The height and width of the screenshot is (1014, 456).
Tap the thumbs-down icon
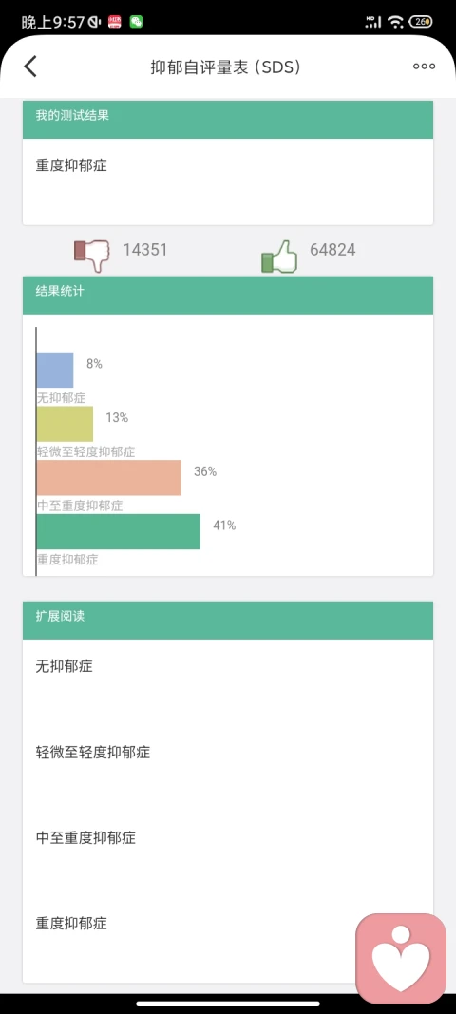tap(92, 255)
